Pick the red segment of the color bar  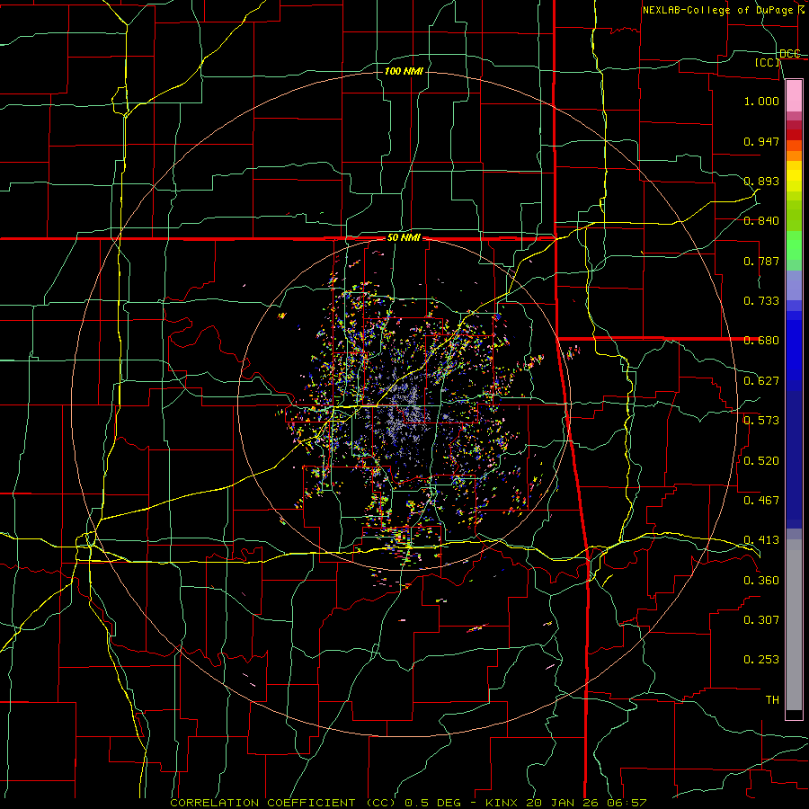794,135
